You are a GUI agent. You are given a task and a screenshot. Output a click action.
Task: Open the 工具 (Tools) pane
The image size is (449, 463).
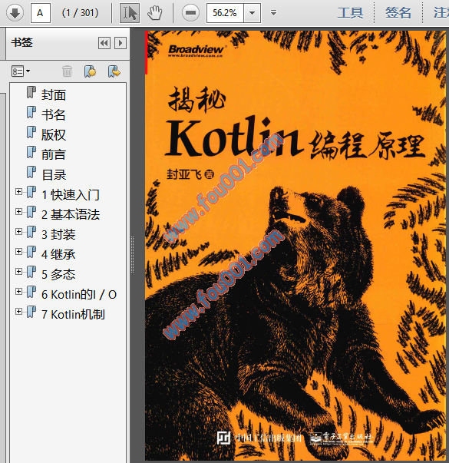tap(351, 13)
